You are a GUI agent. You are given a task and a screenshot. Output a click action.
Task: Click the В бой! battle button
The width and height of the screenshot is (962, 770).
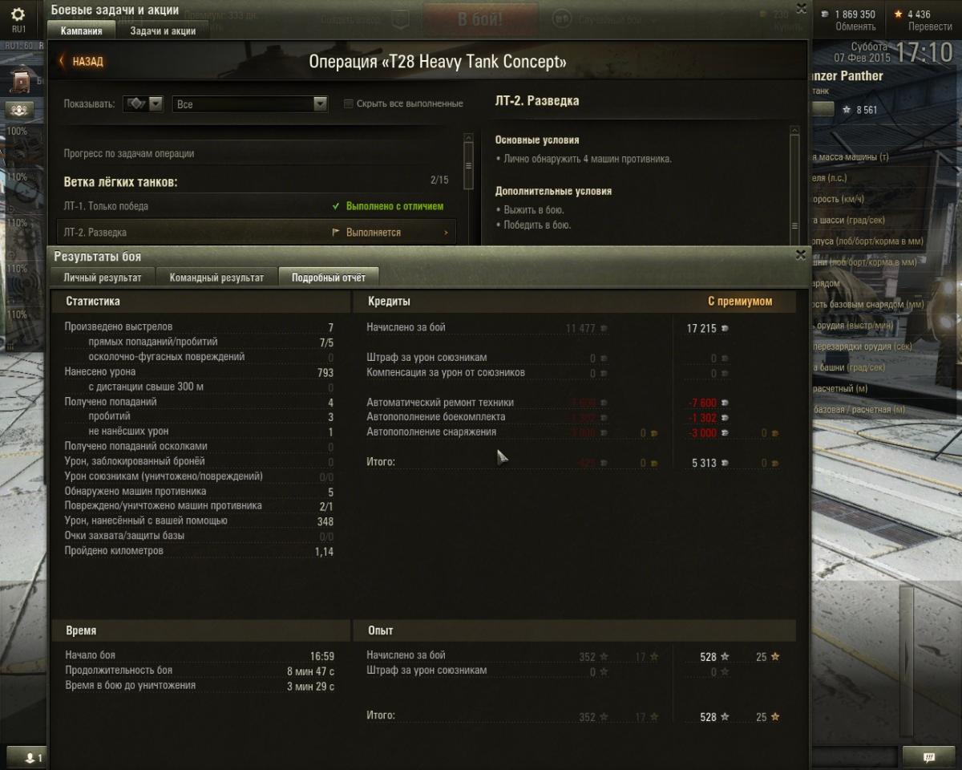[480, 19]
